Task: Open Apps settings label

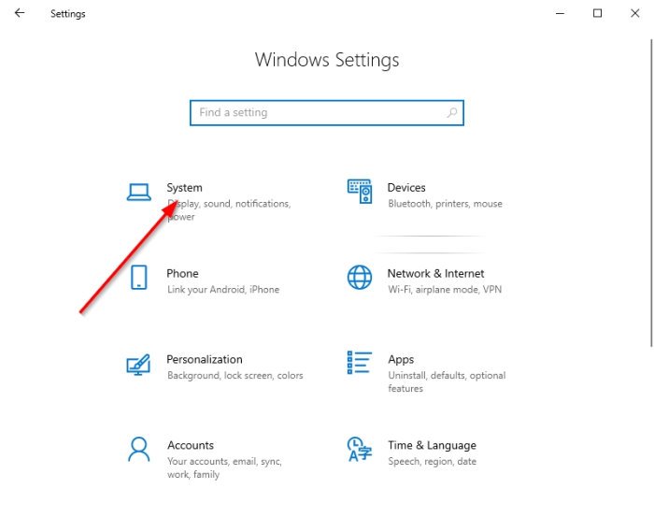Action: coord(401,360)
